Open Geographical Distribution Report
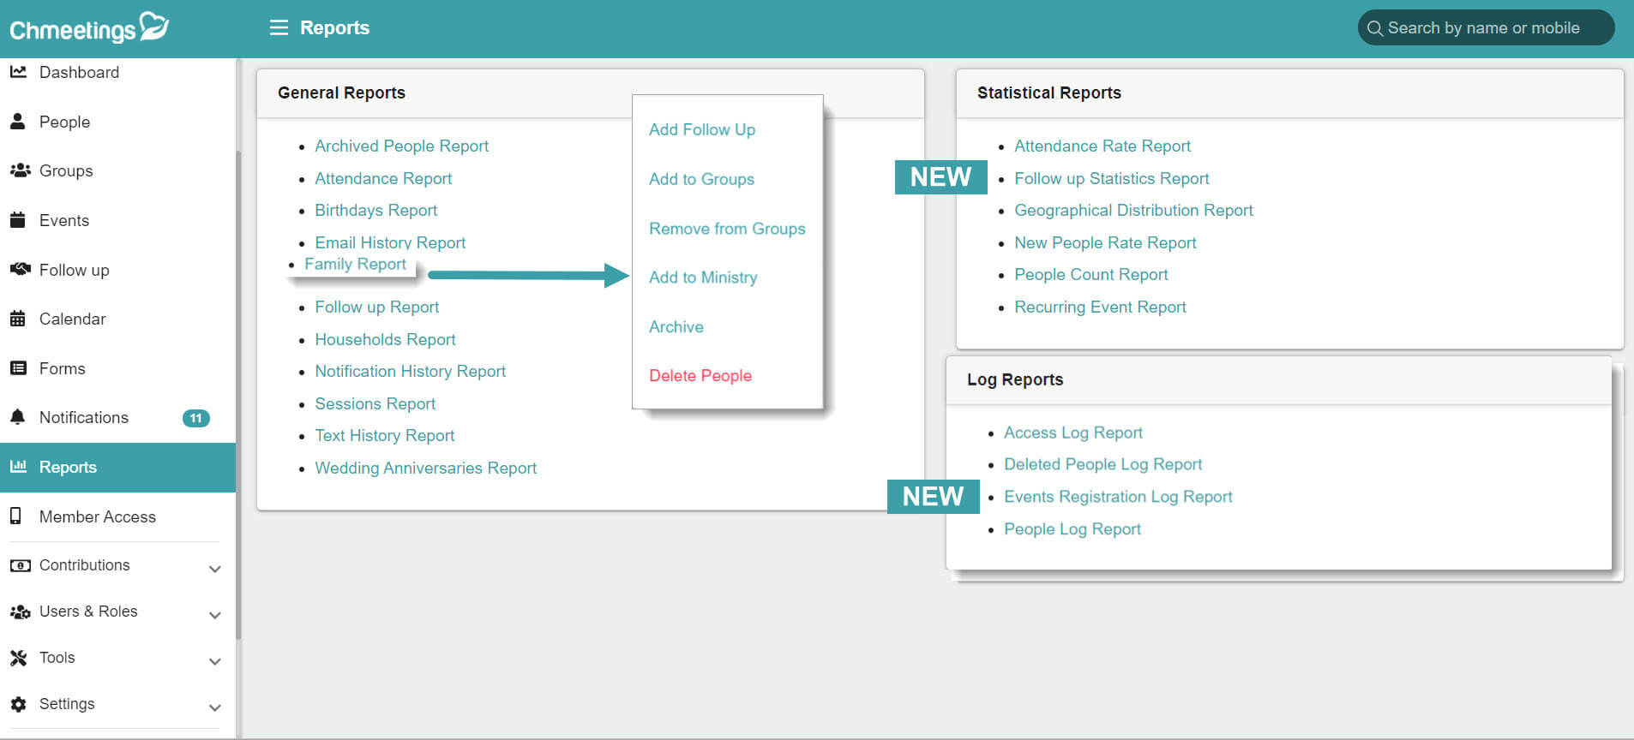The image size is (1634, 740). point(1133,210)
